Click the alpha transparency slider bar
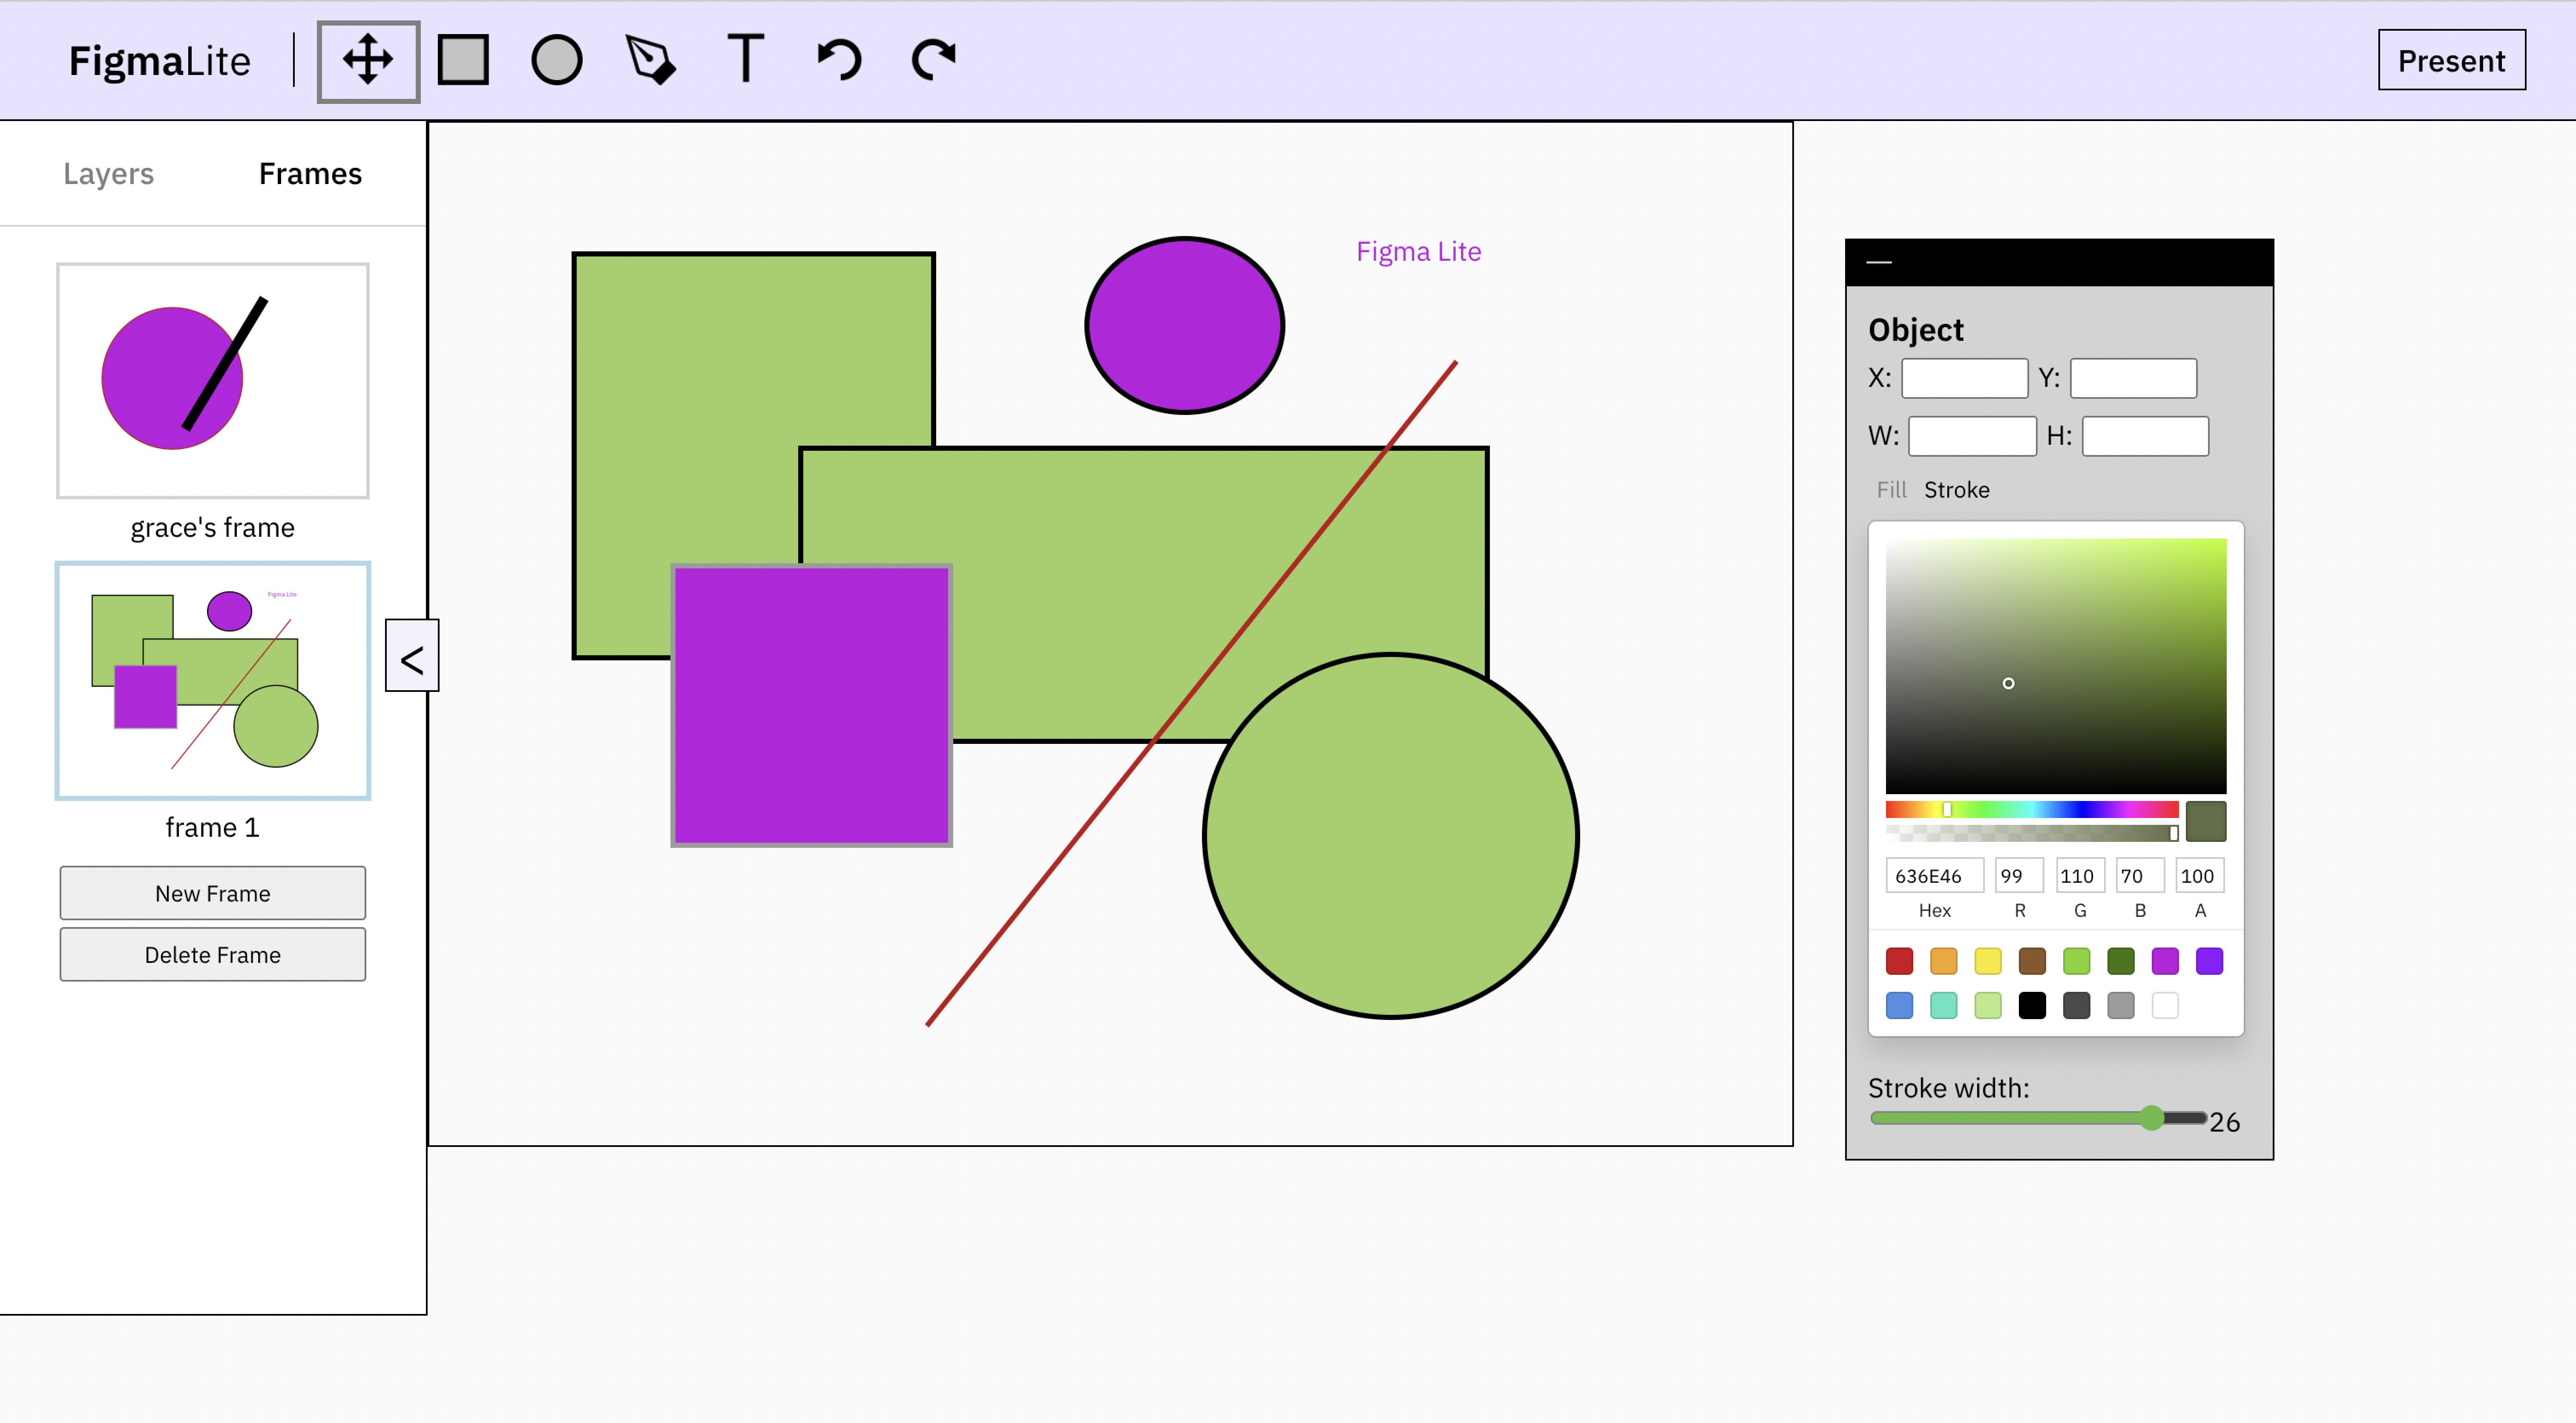Screen dimensions: 2576x1423 pyautogui.click(x=2032, y=833)
